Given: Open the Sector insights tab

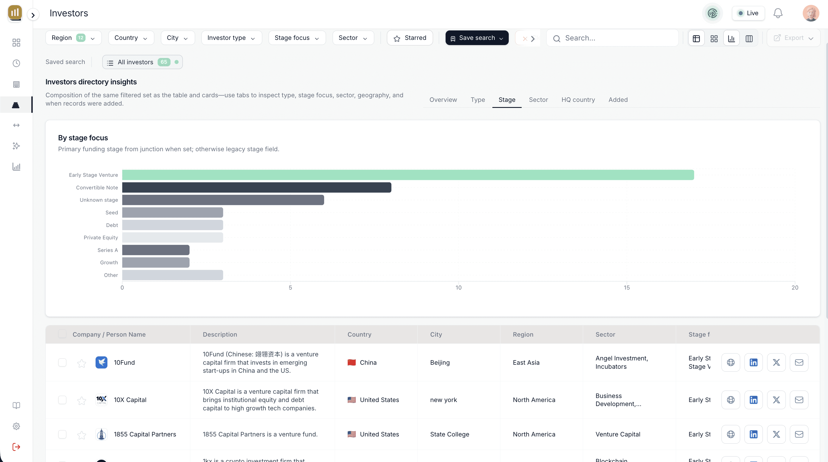Looking at the screenshot, I should coord(538,100).
